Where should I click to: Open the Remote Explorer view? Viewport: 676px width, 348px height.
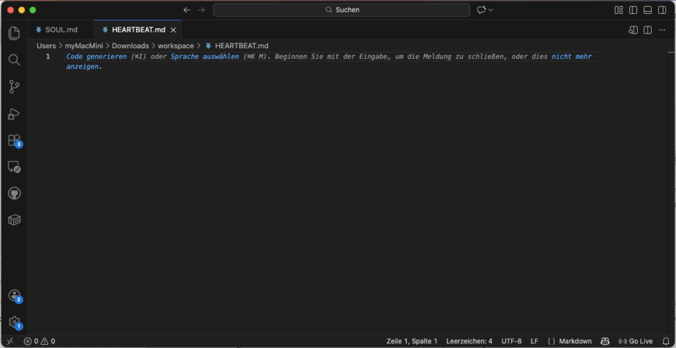point(14,167)
